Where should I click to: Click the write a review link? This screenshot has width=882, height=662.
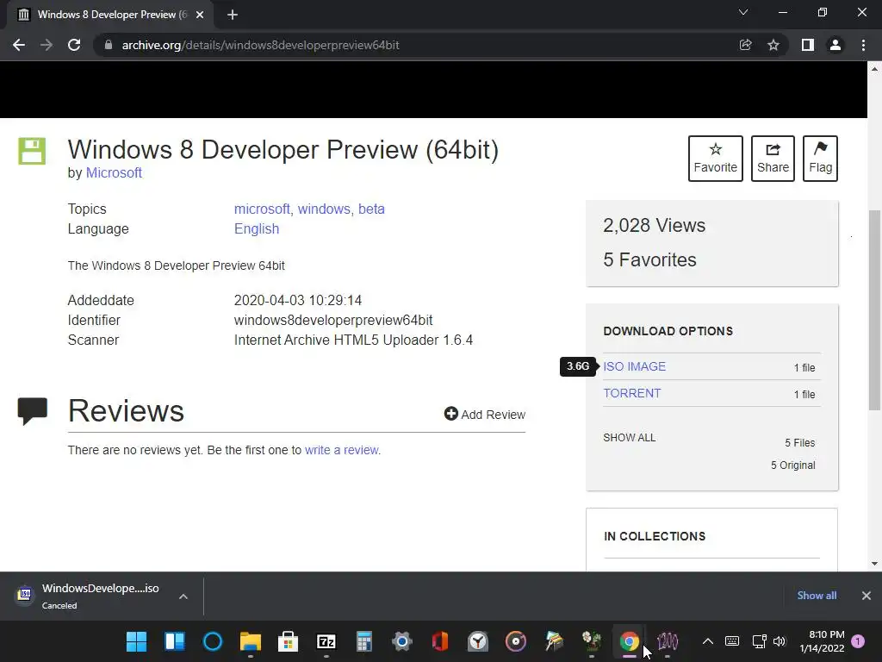pyautogui.click(x=341, y=450)
